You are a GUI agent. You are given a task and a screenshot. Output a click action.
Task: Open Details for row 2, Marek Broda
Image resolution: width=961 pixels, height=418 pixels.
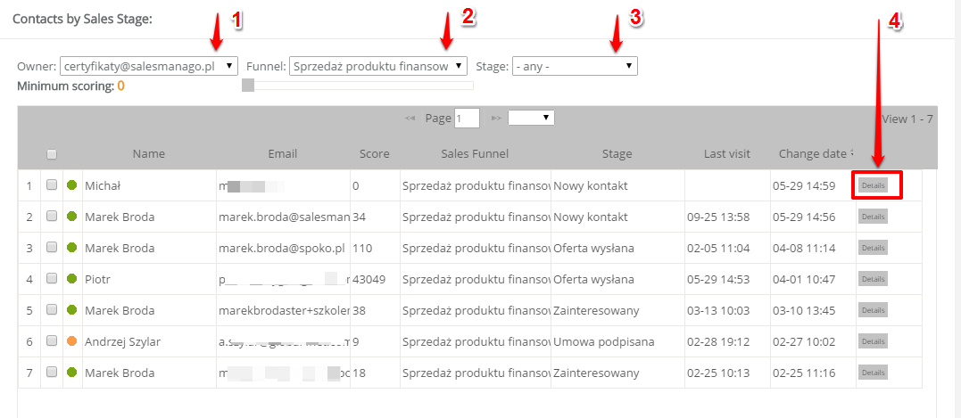[873, 217]
